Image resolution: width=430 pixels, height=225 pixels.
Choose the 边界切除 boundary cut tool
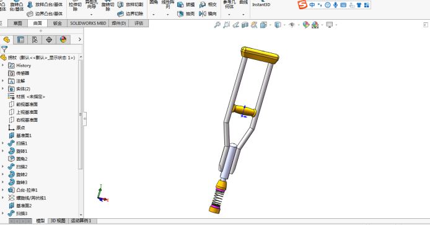click(131, 14)
